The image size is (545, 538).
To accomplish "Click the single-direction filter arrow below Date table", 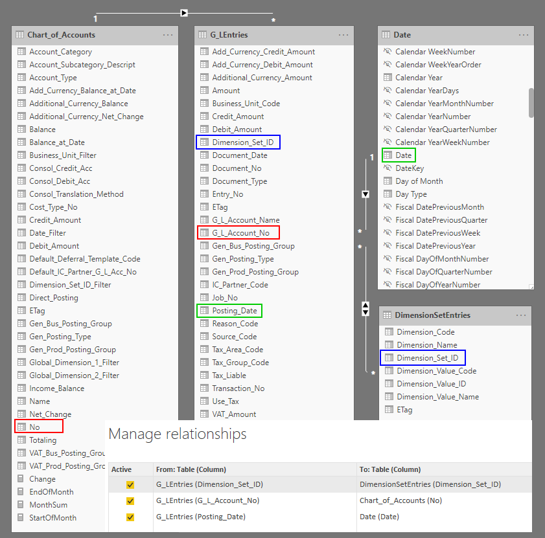I will point(365,194).
